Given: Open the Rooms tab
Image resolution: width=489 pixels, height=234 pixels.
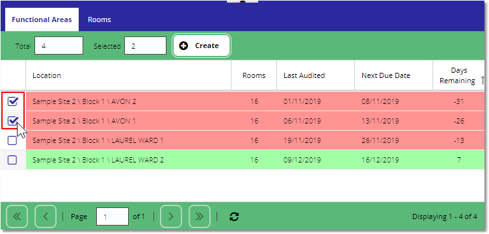Looking at the screenshot, I should click(x=99, y=19).
